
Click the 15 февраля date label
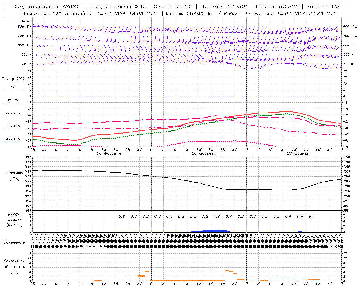[x=109, y=154]
